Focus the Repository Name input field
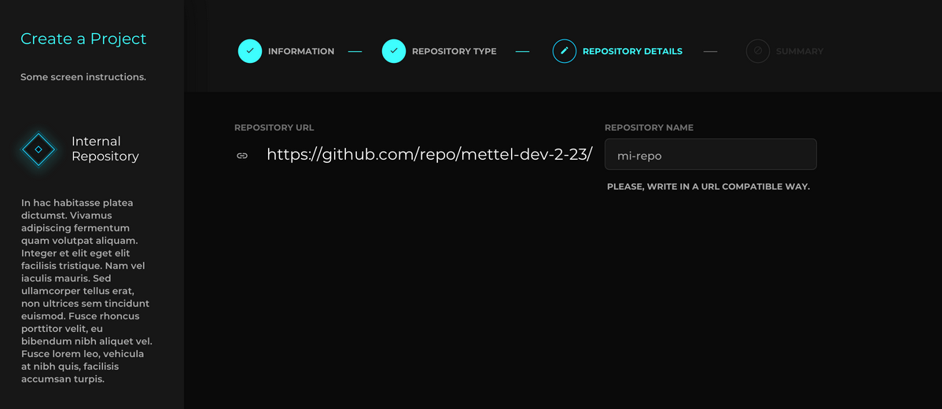 [x=711, y=154]
